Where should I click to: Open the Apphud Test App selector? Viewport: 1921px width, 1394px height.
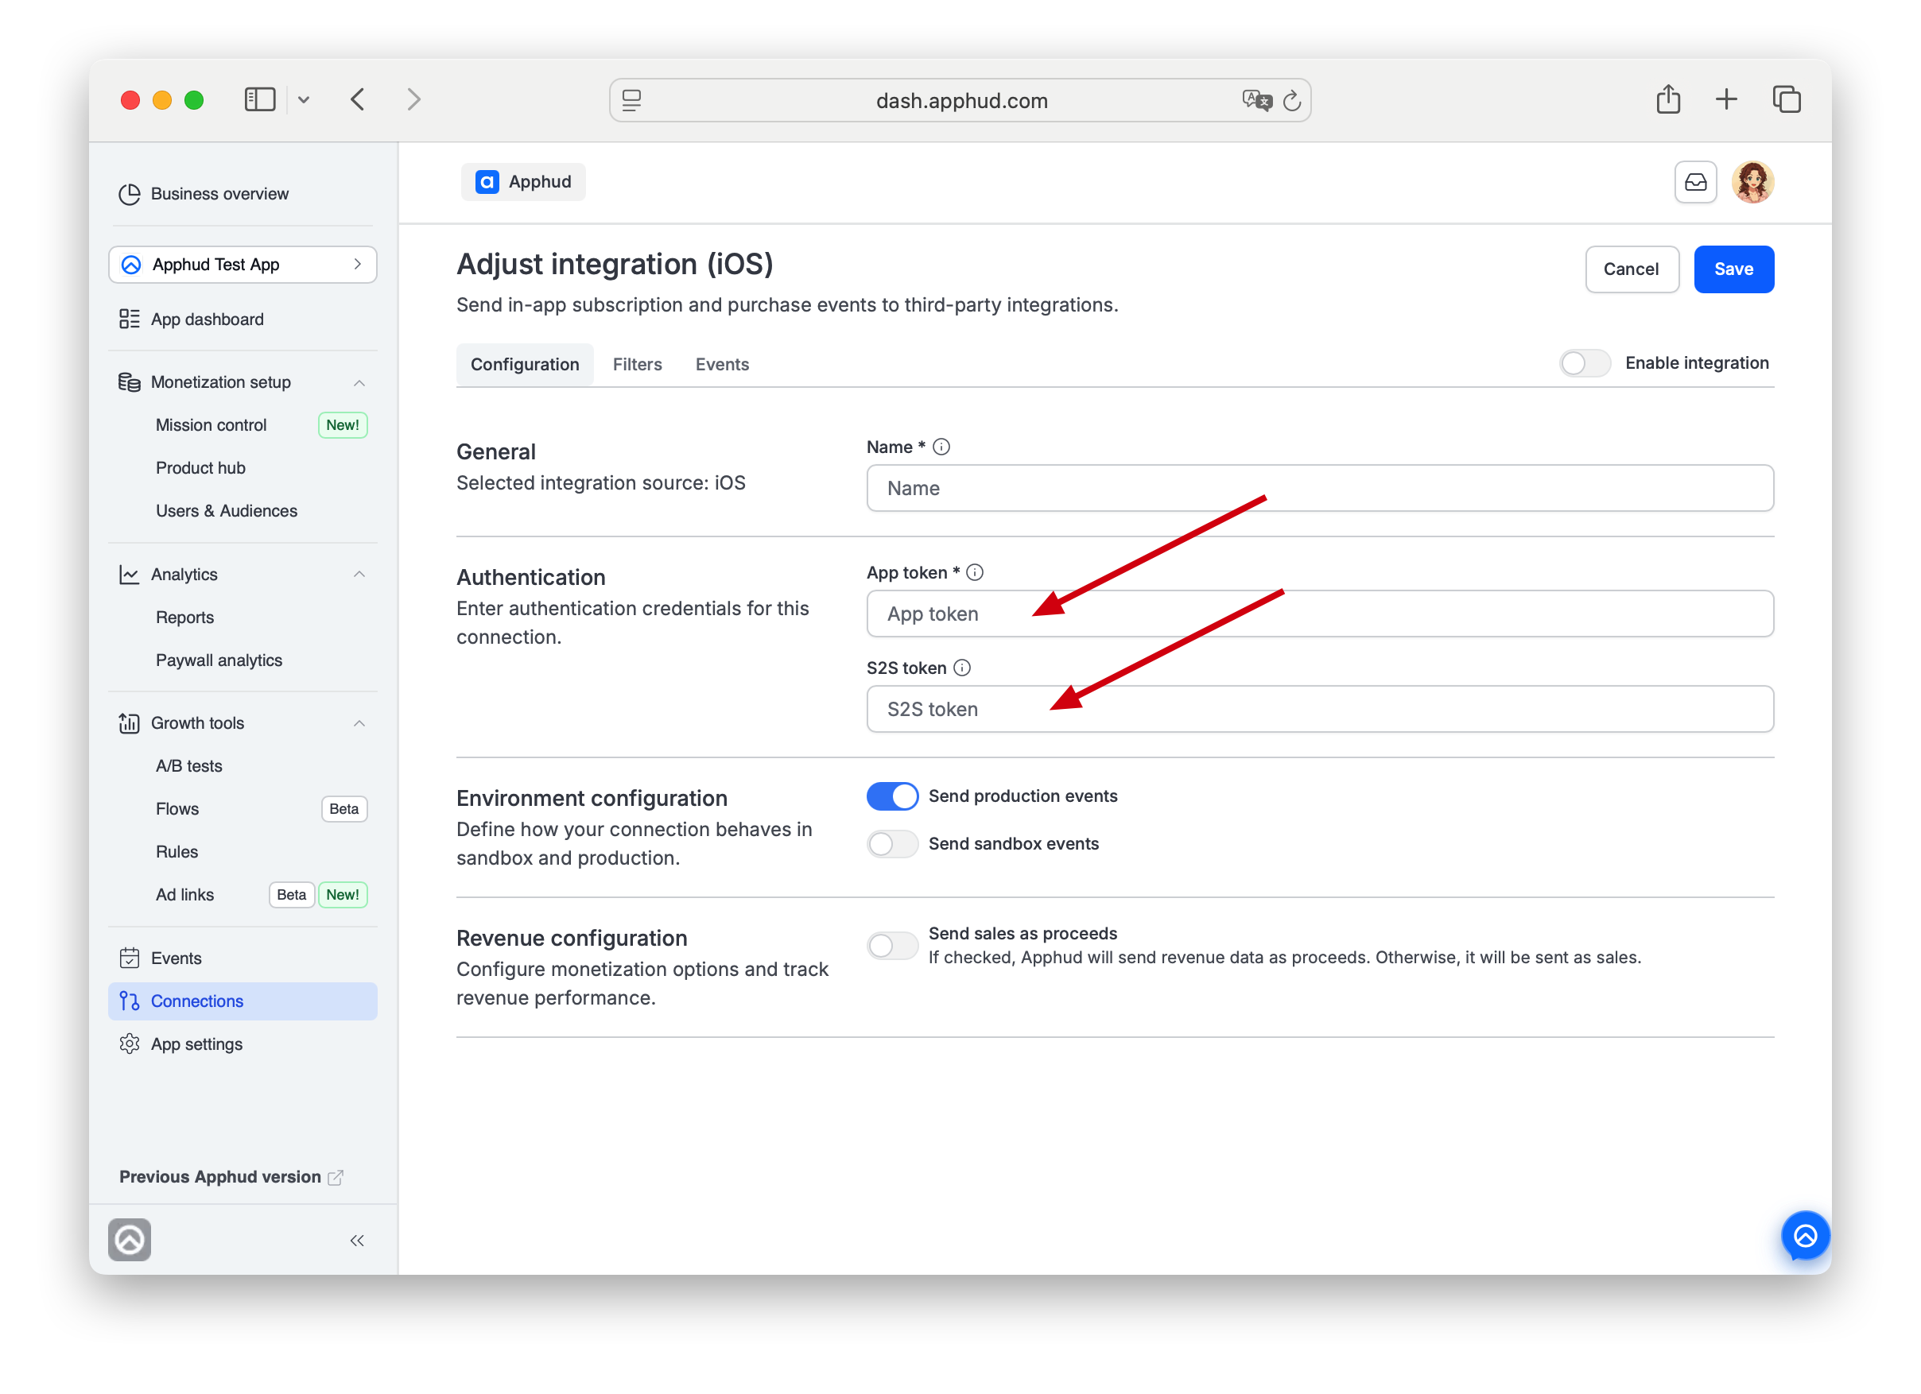[243, 265]
